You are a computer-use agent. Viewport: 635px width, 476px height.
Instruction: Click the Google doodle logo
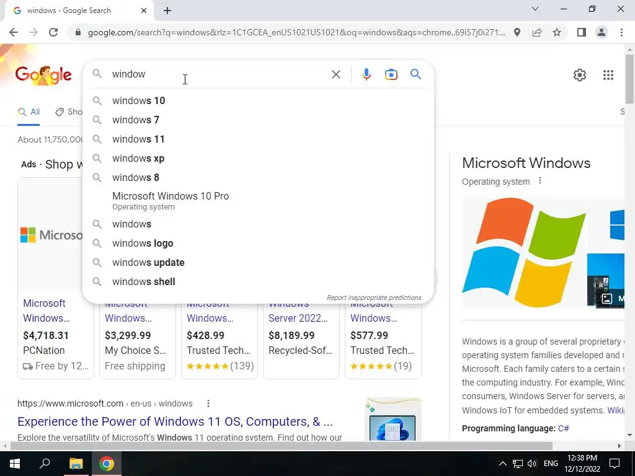coord(43,75)
